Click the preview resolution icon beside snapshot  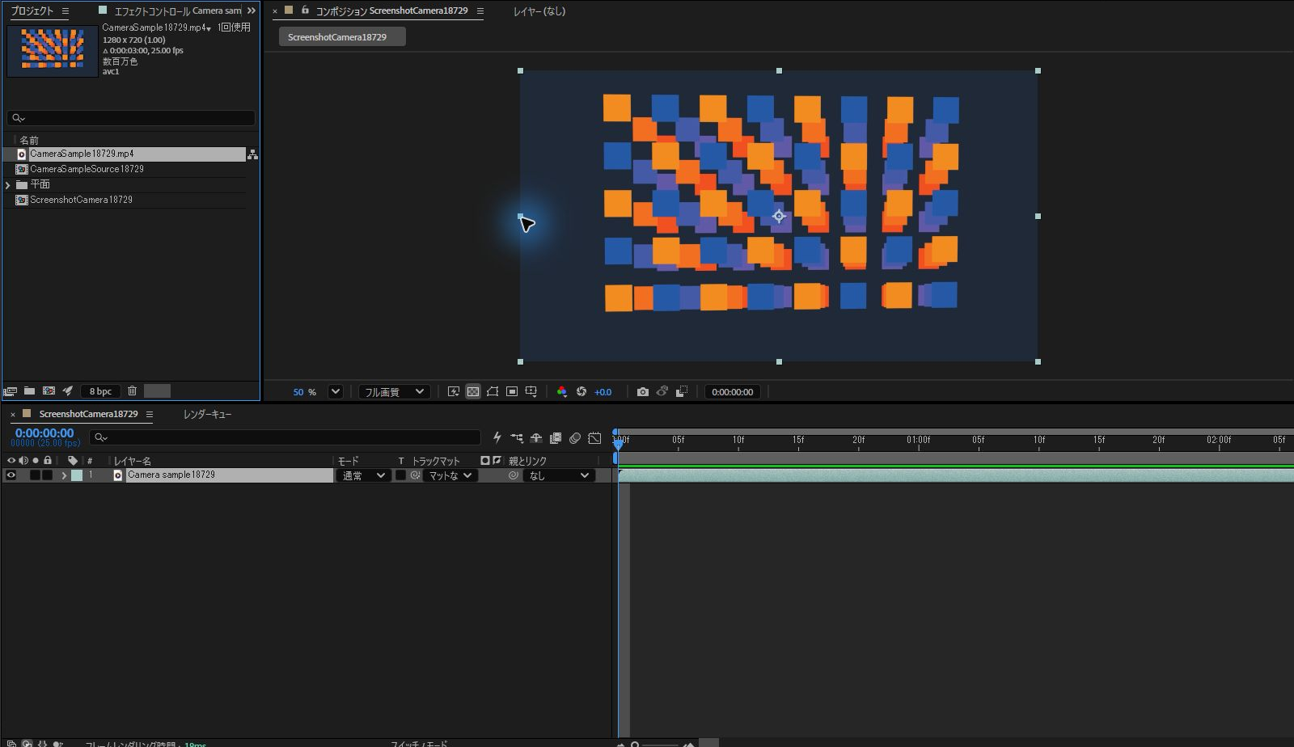pyautogui.click(x=682, y=391)
